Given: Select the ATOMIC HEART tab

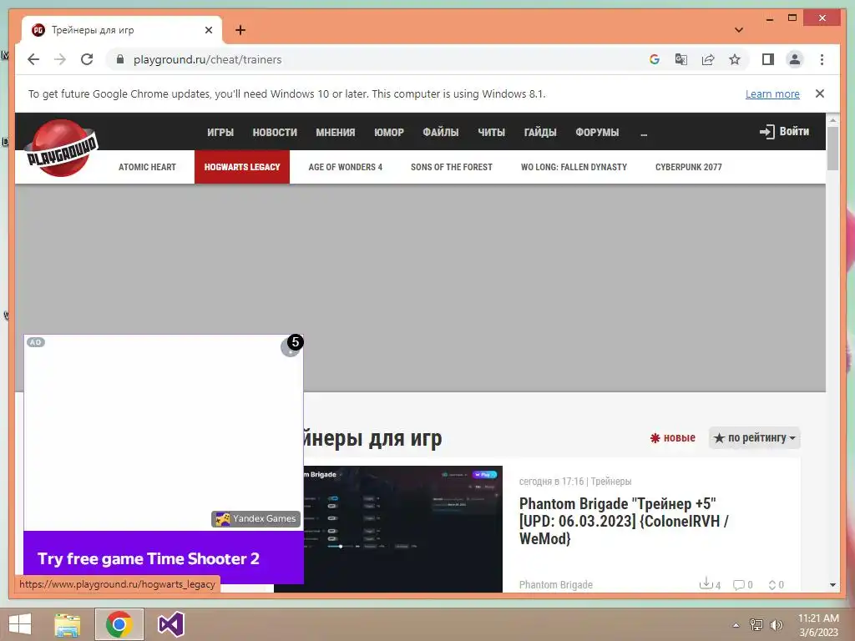Looking at the screenshot, I should (x=147, y=167).
